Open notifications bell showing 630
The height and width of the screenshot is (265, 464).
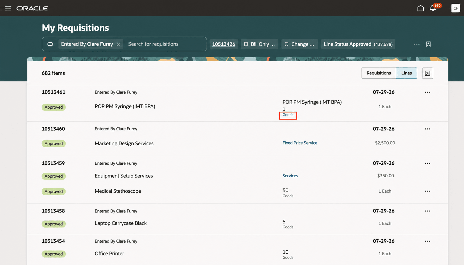click(x=433, y=8)
